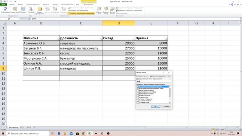Open the Фамилия column filter dropdown
242x136 pixels.
coord(58,39)
